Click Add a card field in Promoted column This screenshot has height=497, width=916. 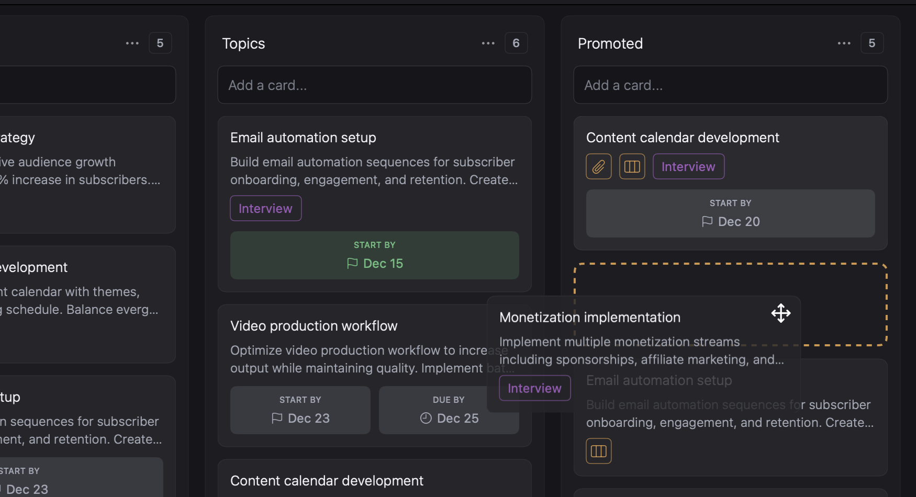click(730, 85)
